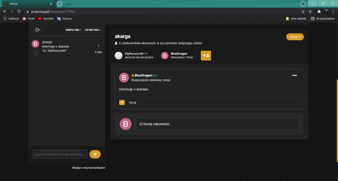Click the address bar URL
This screenshot has width=338, height=181.
pyautogui.click(x=53, y=11)
